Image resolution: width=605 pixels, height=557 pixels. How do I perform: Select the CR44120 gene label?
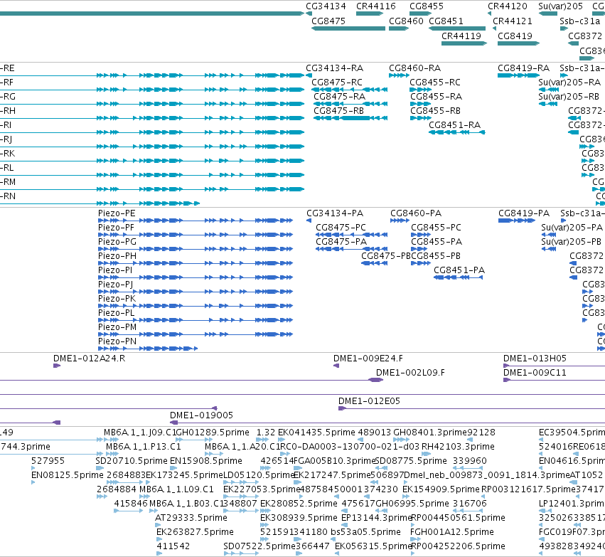pyautogui.click(x=508, y=6)
